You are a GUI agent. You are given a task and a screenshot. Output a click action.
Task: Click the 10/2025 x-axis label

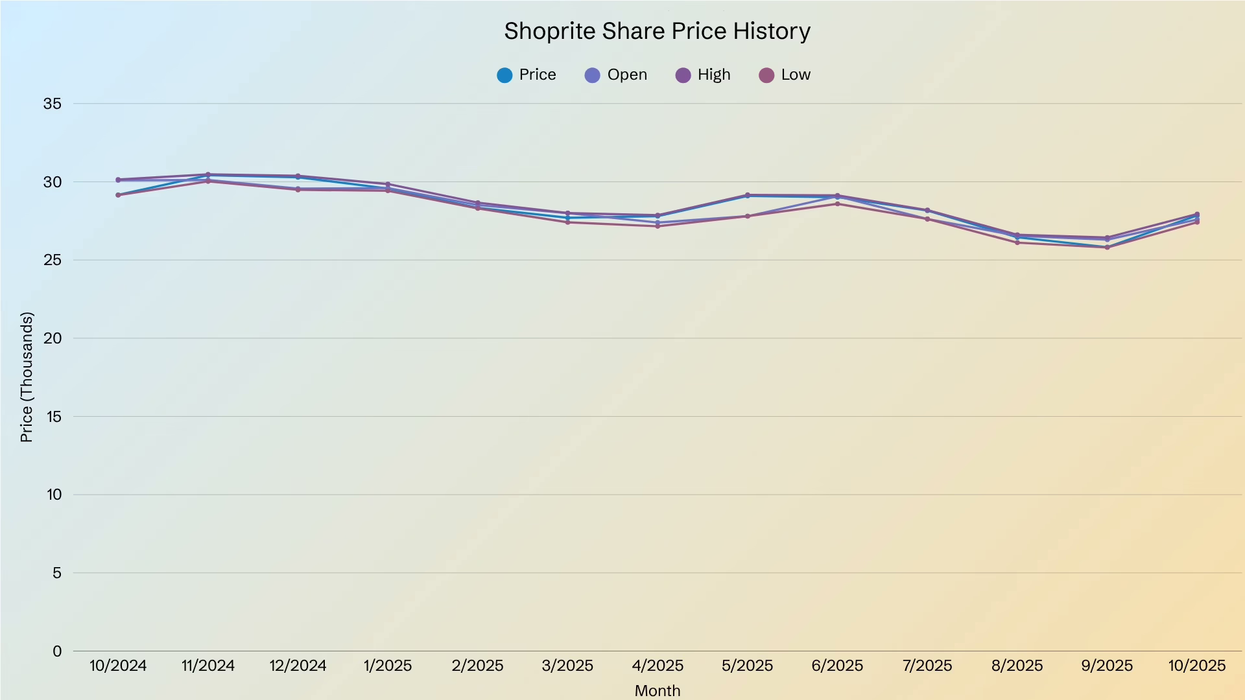tap(1196, 666)
